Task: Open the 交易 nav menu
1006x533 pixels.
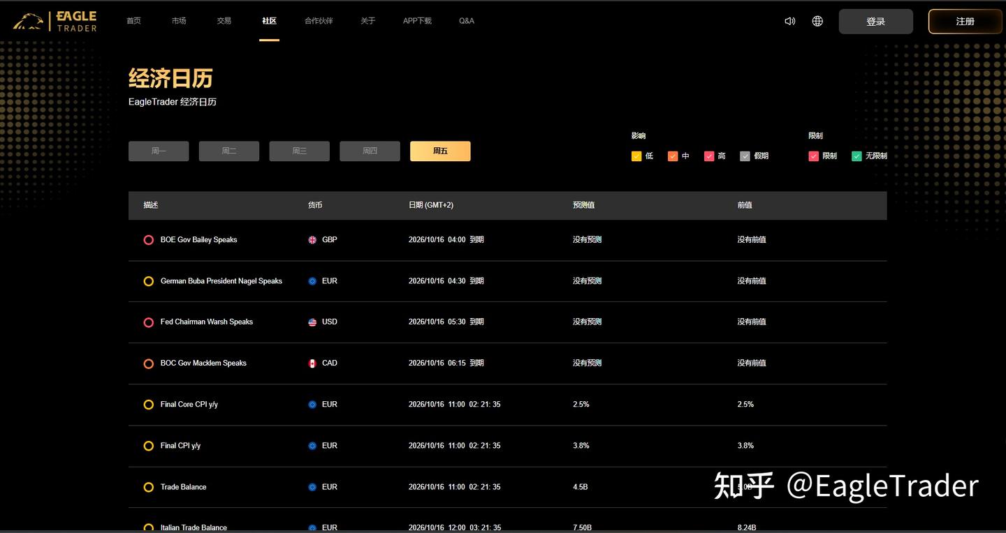Action: coord(224,21)
